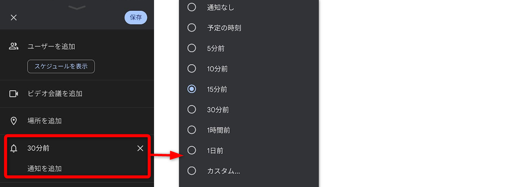Collapse the sheet using the top chevron
Viewport: 515px width, 187px height.
point(77,7)
